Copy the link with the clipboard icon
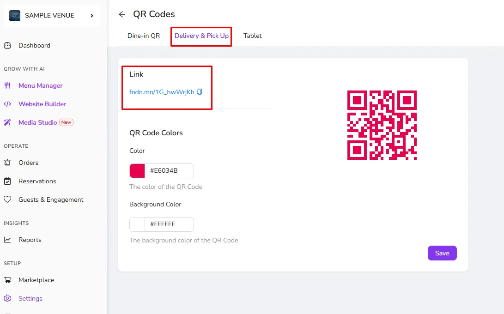Screen dimensions: 504x314 199,92
